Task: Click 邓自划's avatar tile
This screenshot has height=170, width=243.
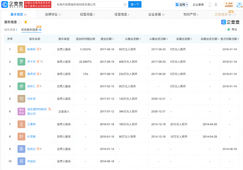Action: [21, 161]
